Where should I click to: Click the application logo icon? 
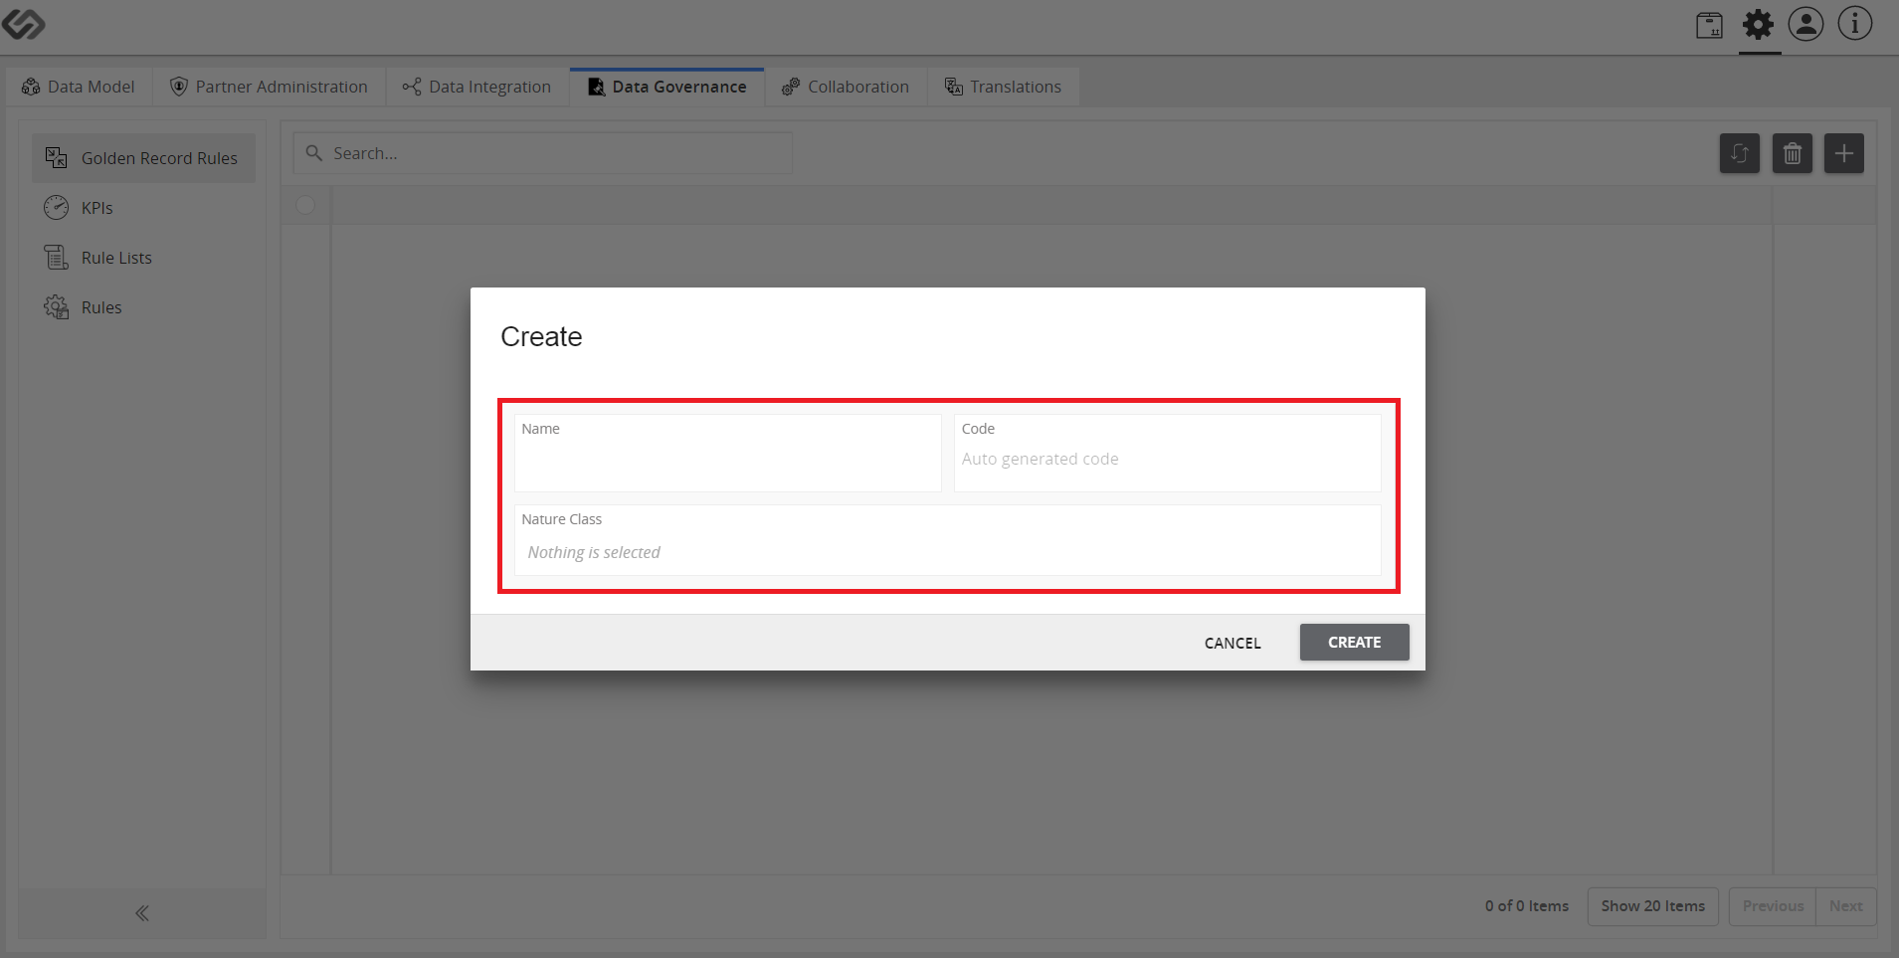[24, 24]
